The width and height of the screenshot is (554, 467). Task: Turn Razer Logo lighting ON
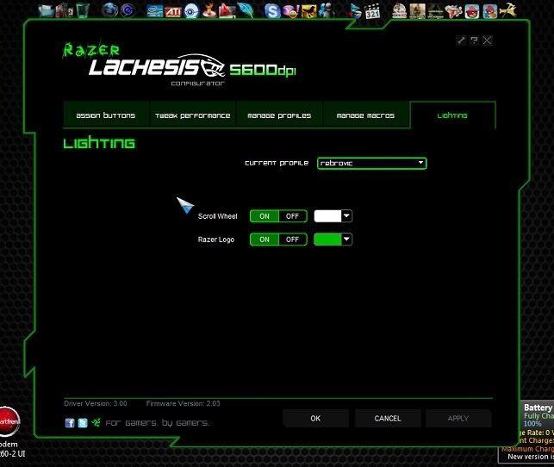tap(265, 240)
